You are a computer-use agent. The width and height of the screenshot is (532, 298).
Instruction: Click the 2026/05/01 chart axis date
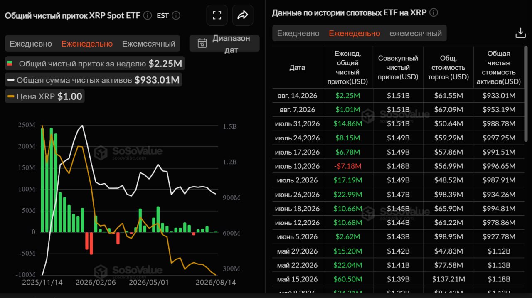click(149, 282)
